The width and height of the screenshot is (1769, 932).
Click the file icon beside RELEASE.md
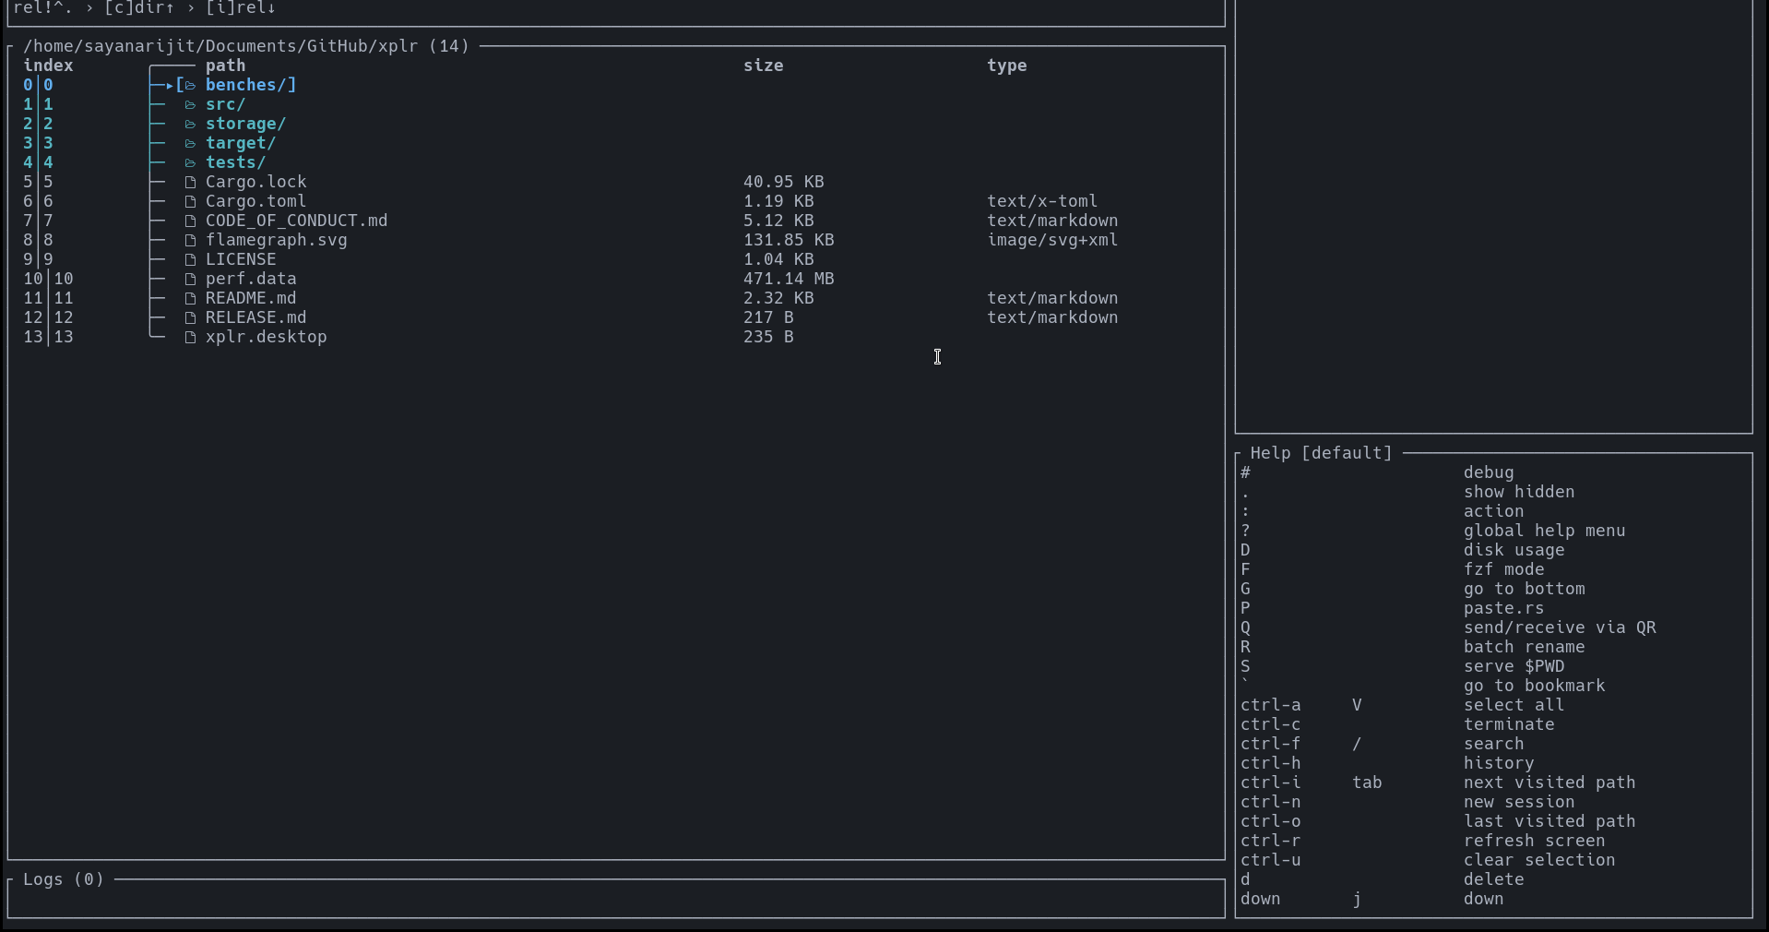(x=190, y=317)
